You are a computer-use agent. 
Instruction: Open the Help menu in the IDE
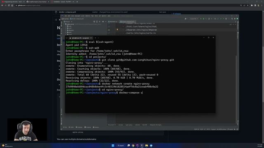click(109, 16)
